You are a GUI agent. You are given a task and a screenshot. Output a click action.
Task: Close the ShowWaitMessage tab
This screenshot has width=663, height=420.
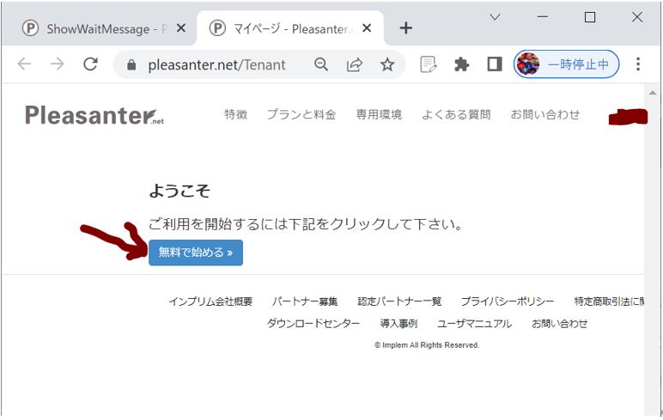tap(180, 28)
